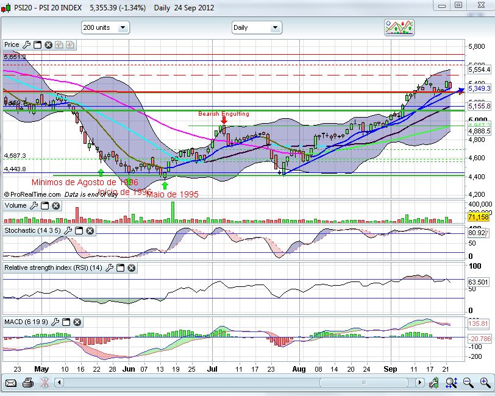Screen dimensions: 495x396
Task: Click the horizontal scrollbar thumb
Action: (364, 383)
